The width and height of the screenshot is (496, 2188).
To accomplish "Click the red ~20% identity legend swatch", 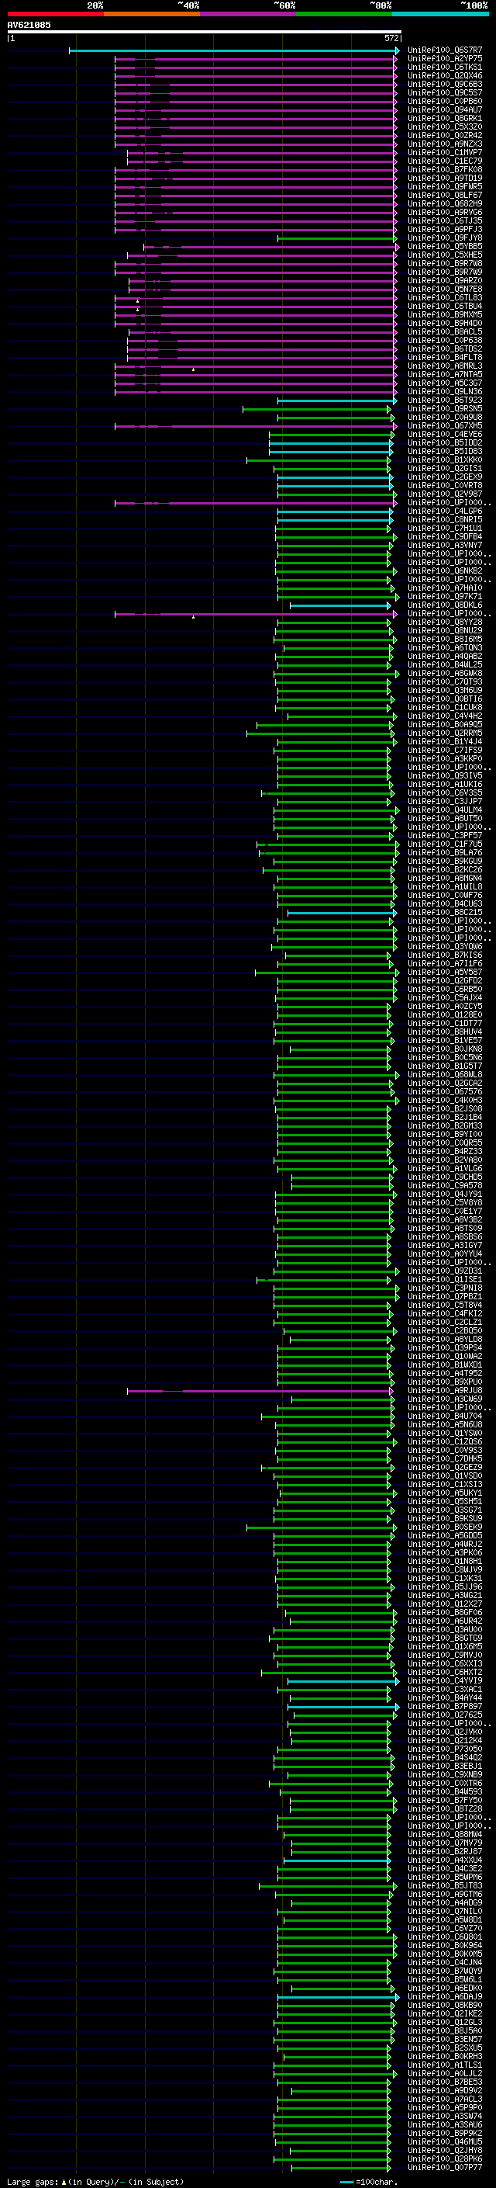I will tap(55, 14).
